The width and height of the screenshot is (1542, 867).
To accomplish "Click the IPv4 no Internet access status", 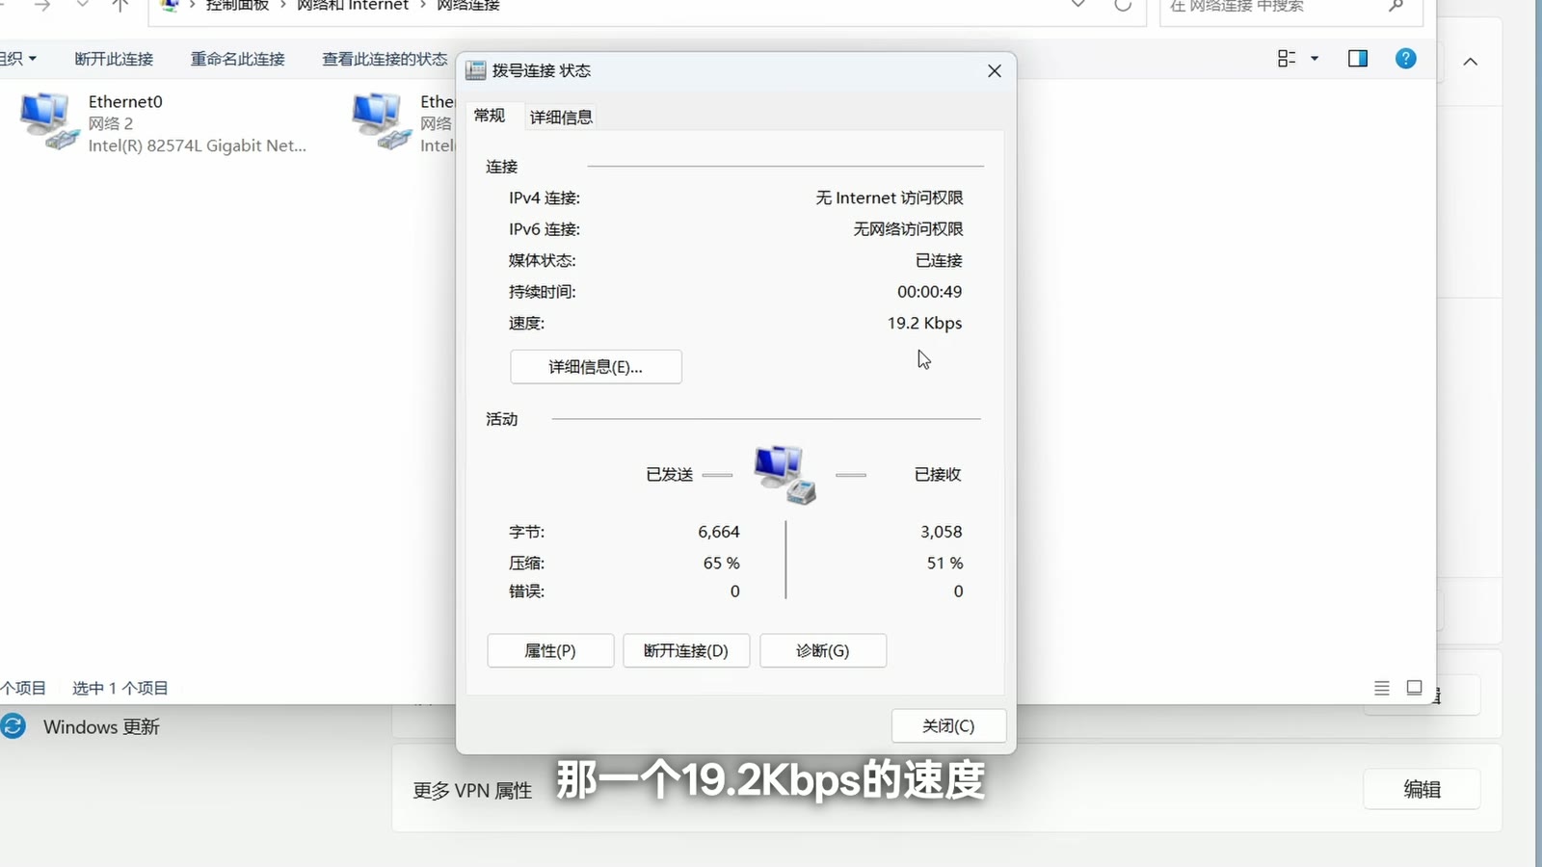I will (x=889, y=197).
